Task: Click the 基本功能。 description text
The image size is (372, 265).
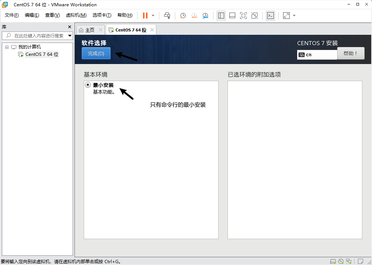Action: tap(104, 92)
